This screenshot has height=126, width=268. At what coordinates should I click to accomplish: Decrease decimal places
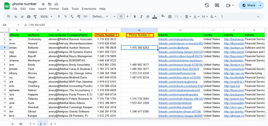(x=72, y=17)
